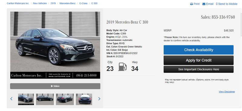Click the 2019 Mercedes-Benz C 300 title

[127, 22]
